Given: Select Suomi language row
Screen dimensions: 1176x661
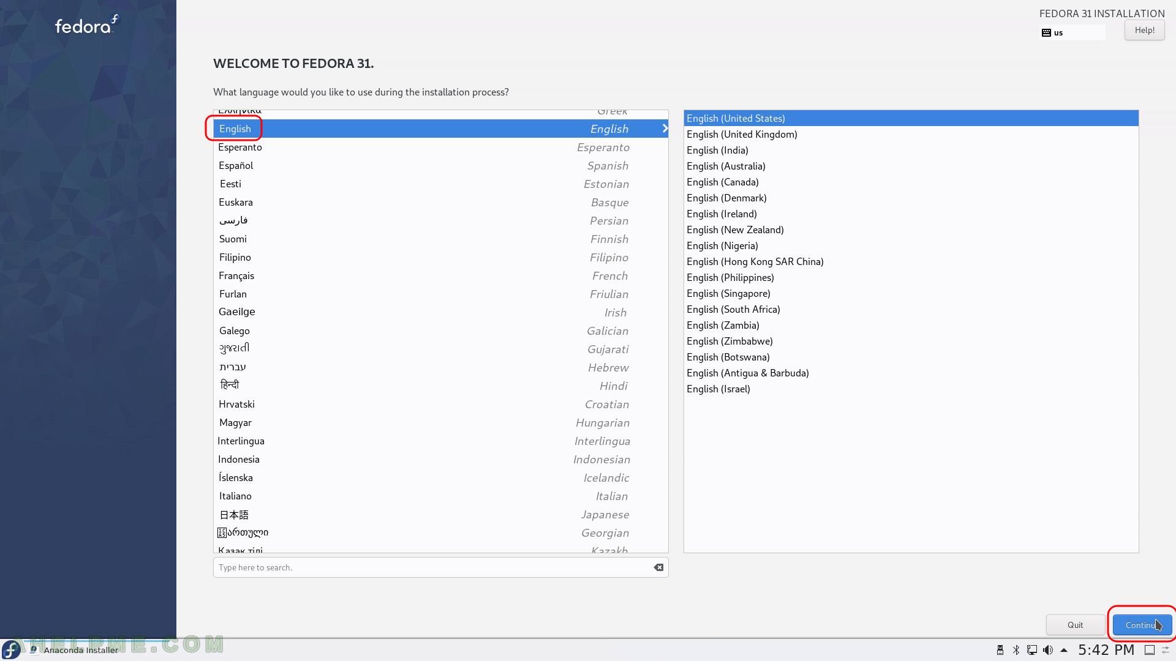Looking at the screenshot, I should pyautogui.click(x=440, y=239).
